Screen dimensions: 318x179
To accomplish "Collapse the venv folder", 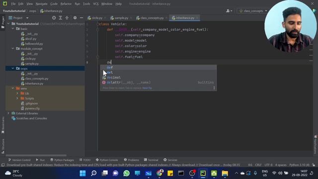I will pyautogui.click(x=13, y=89).
